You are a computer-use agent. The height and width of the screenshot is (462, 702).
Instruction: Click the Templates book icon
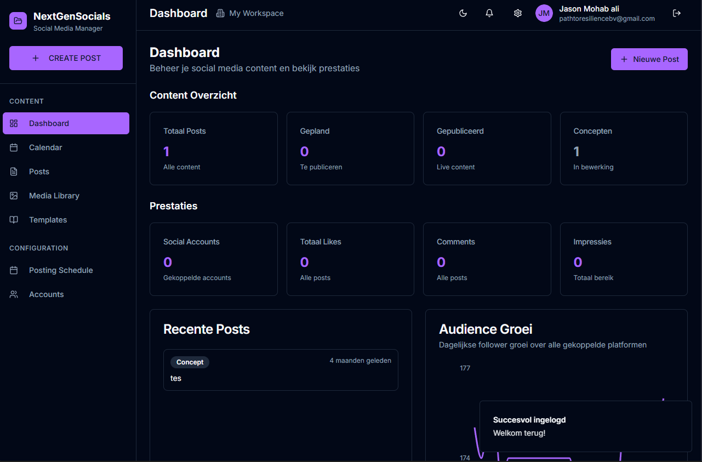[14, 220]
